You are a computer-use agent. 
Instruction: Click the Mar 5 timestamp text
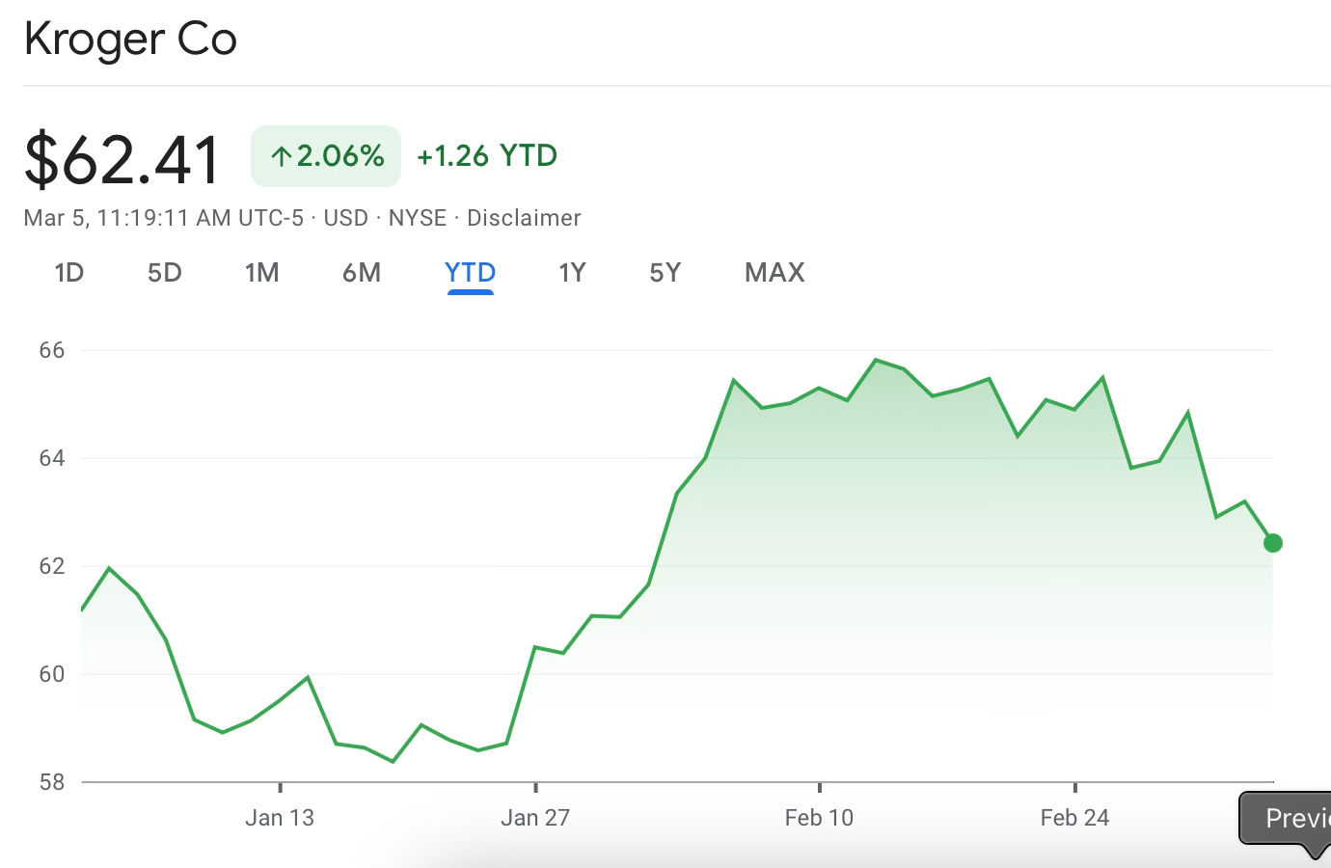pyautogui.click(x=163, y=218)
